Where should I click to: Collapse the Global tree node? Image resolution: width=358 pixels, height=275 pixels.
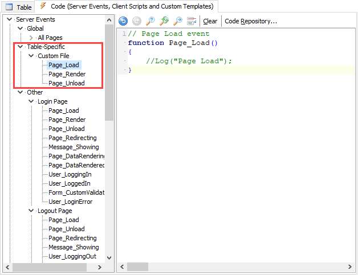click(x=21, y=28)
